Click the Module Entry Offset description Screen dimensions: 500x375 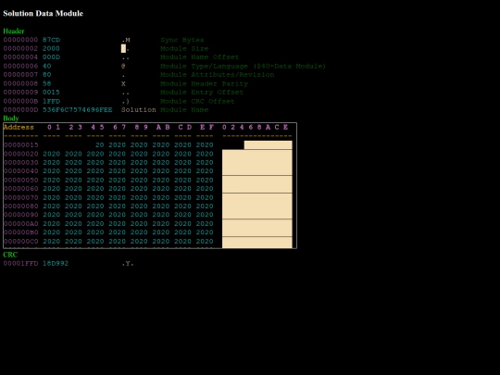[202, 93]
